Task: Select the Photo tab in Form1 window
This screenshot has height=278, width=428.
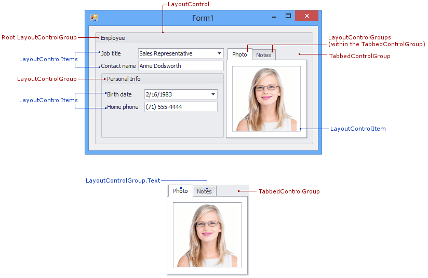Action: (239, 54)
